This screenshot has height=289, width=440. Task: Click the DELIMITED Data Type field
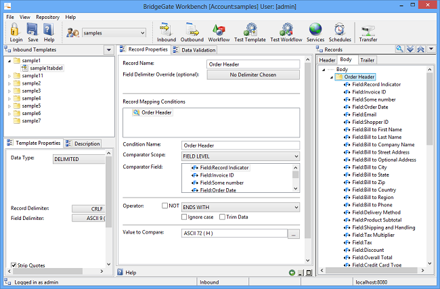(79, 159)
